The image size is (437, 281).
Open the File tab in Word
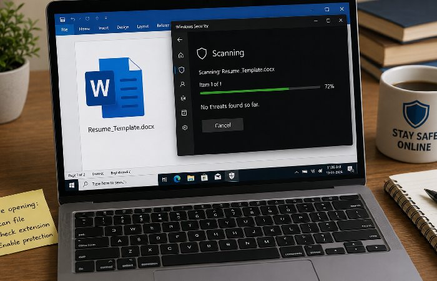64,29
